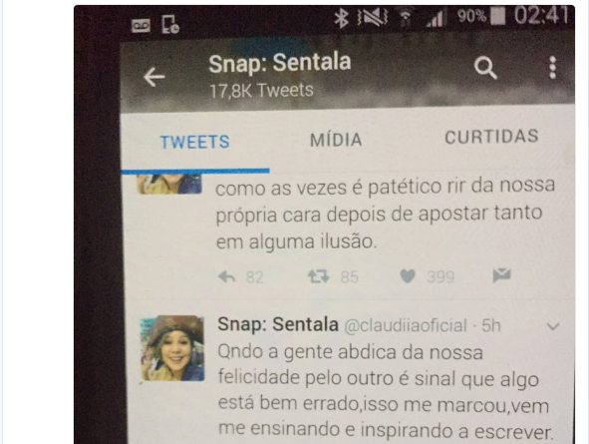Image resolution: width=589 pixels, height=444 pixels.
Task: Open the tweet starting 'Qndo a gente abdica'
Action: (x=386, y=392)
